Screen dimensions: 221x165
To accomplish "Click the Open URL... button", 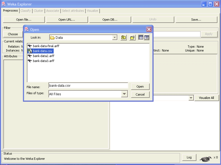I will pos(67,20).
